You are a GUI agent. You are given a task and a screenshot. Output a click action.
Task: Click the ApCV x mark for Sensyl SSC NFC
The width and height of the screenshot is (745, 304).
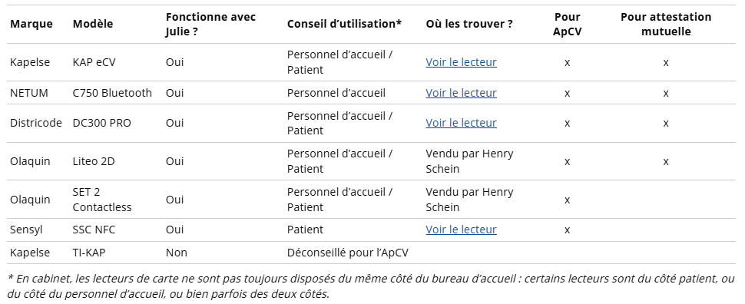coord(567,230)
